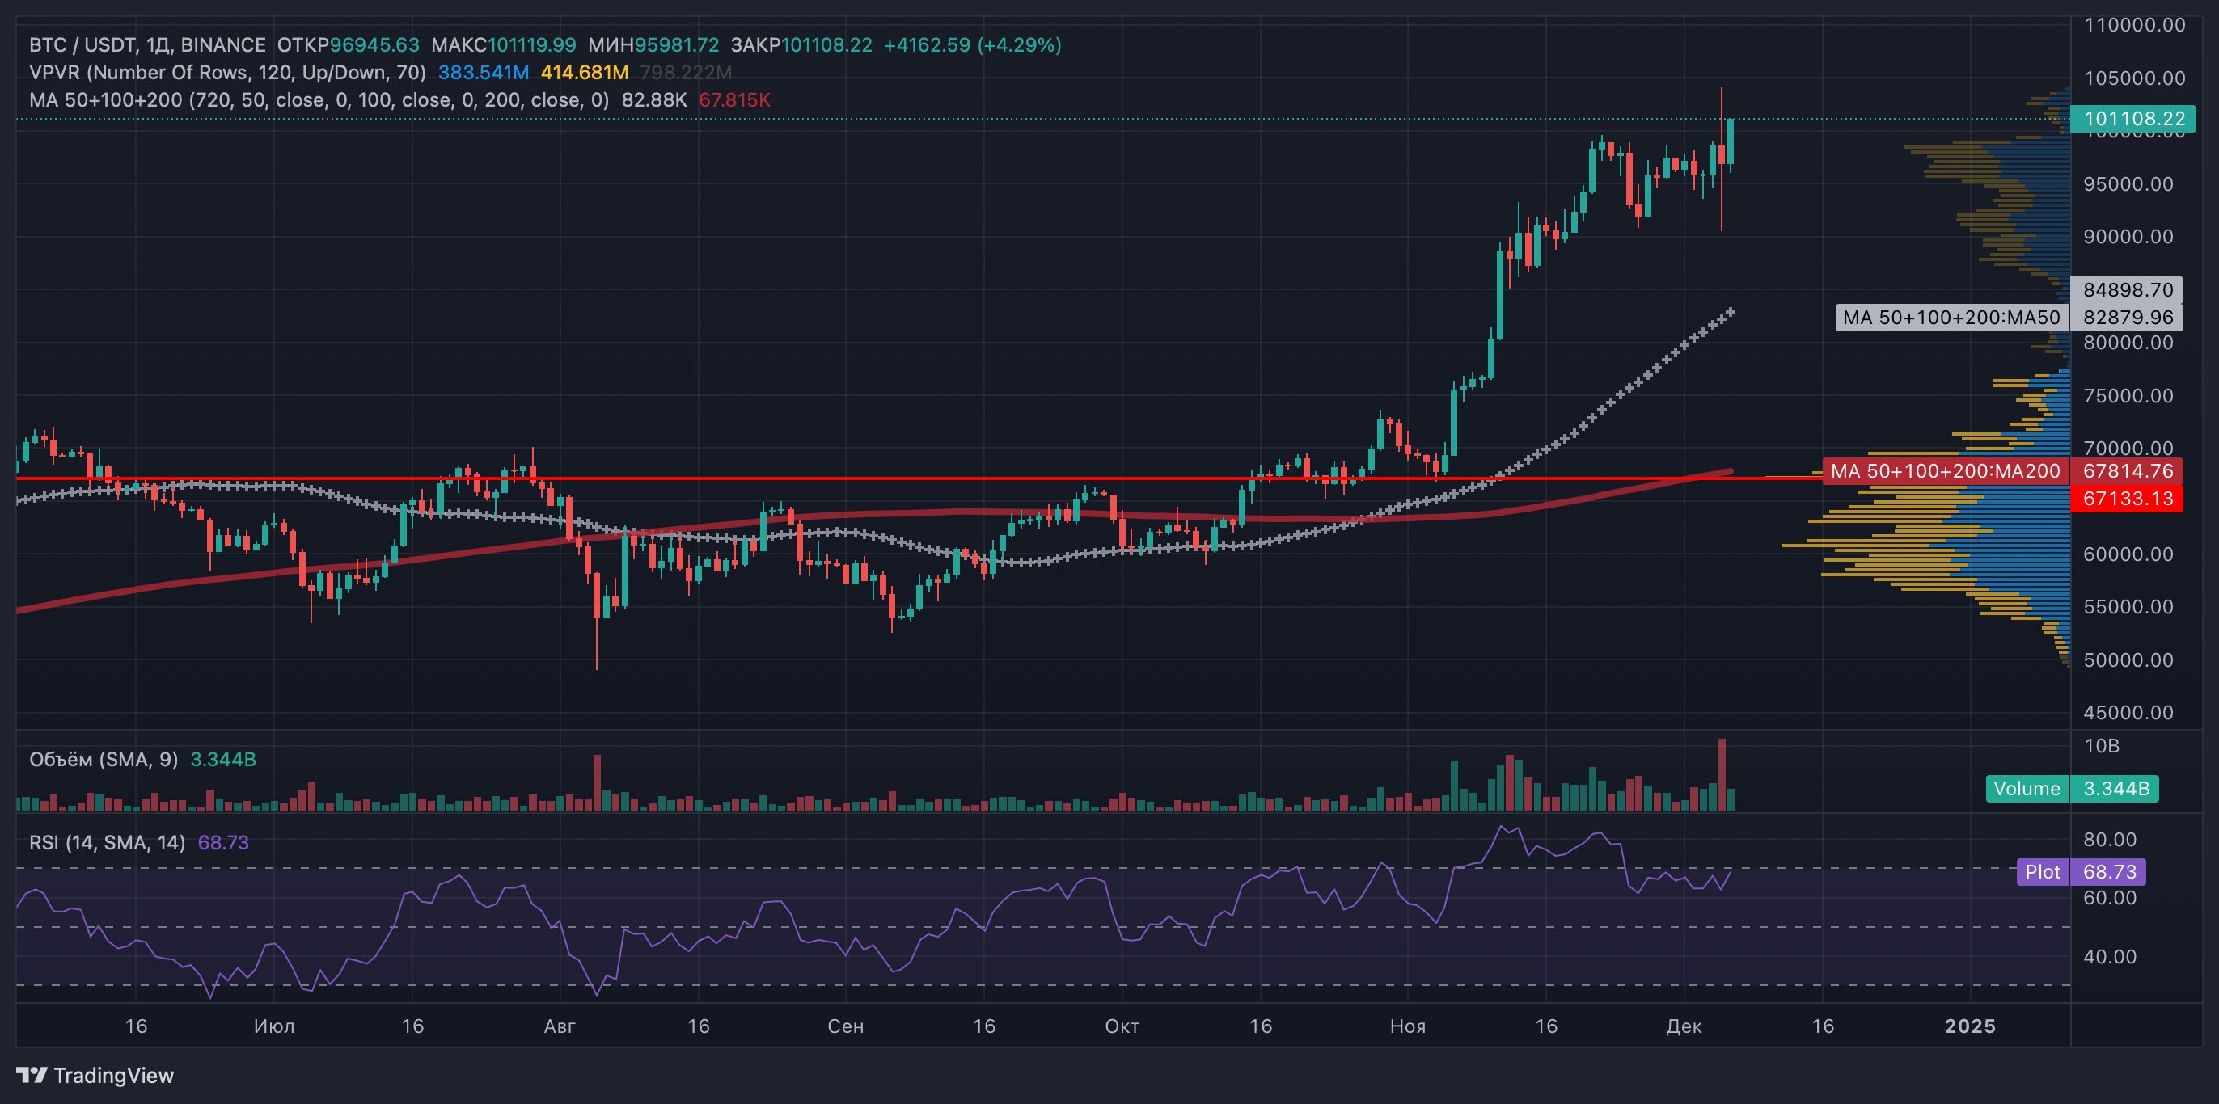Viewport: 2219px width, 1104px height.
Task: Click the 2025 label on time axis
Action: tap(1969, 1026)
